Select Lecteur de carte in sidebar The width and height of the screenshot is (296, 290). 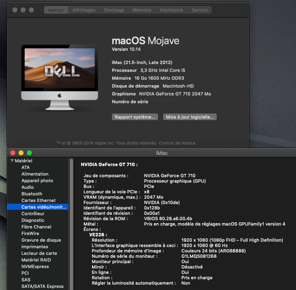39,253
